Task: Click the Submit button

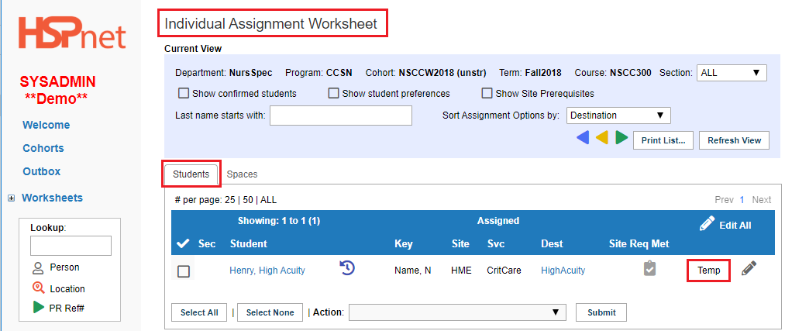Action: pos(601,312)
